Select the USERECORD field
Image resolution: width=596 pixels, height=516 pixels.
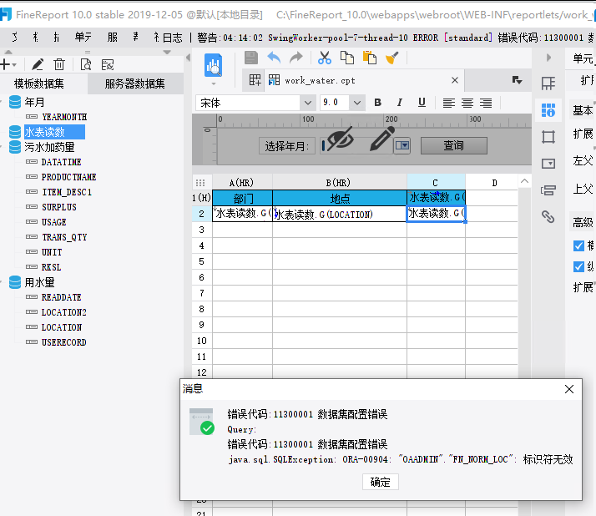click(63, 342)
